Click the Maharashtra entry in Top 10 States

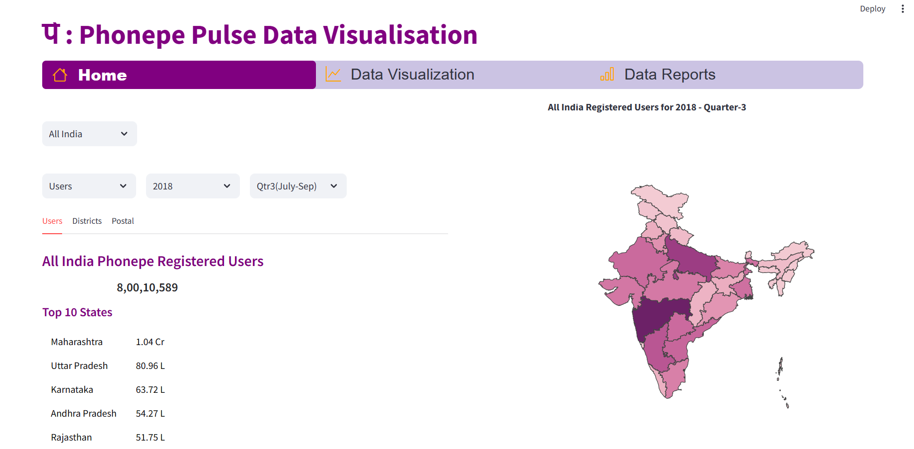click(76, 342)
